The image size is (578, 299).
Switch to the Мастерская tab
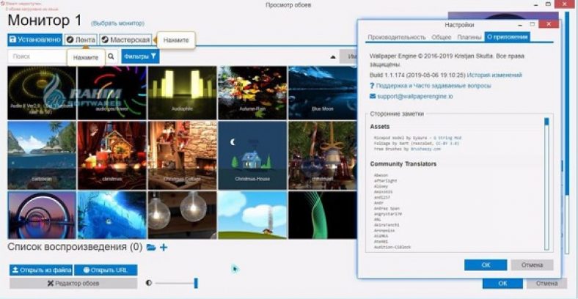pyautogui.click(x=125, y=40)
